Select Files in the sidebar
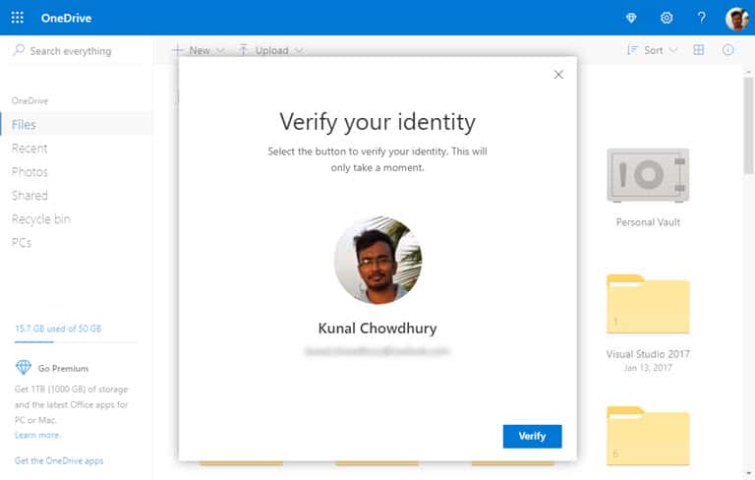755x480 pixels. tap(77, 124)
